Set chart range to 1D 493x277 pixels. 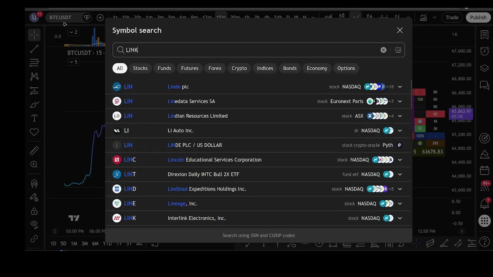(x=53, y=244)
